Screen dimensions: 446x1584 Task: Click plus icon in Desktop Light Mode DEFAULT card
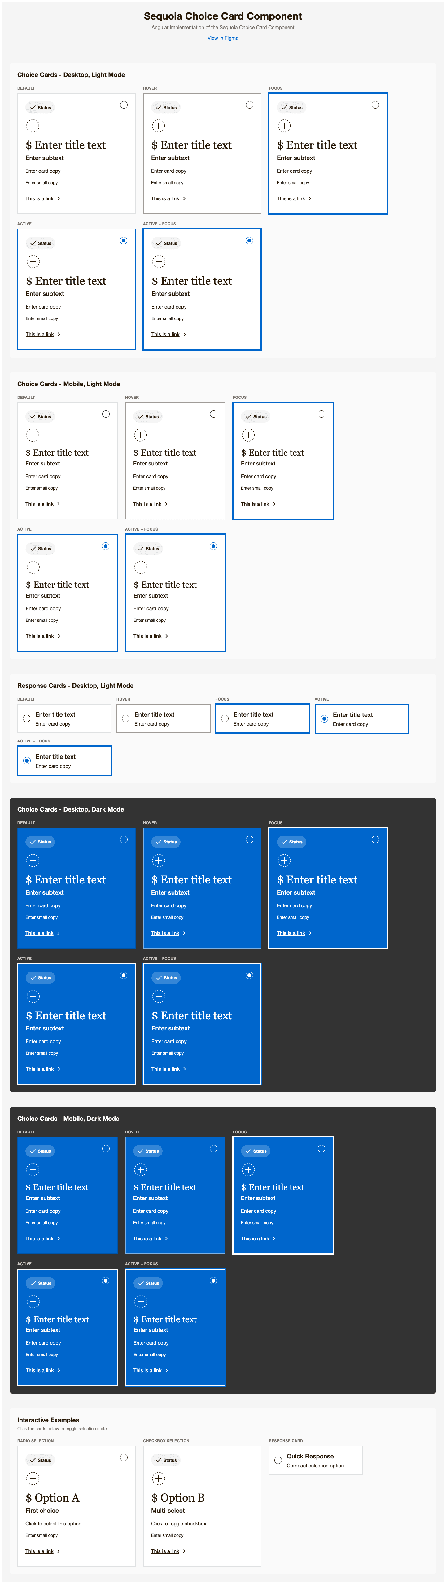click(33, 126)
